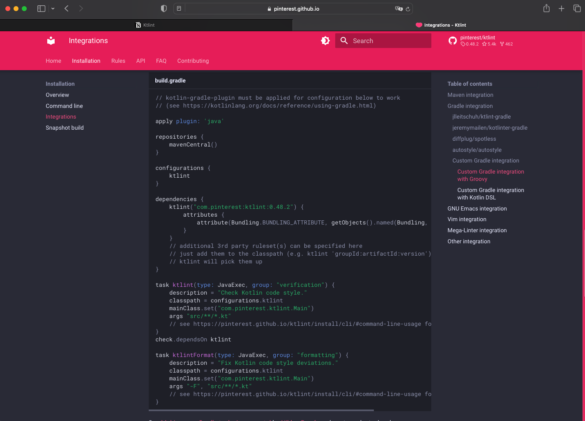Go to Snapshot build in left sidebar
This screenshot has height=421, width=585.
pyautogui.click(x=65, y=128)
